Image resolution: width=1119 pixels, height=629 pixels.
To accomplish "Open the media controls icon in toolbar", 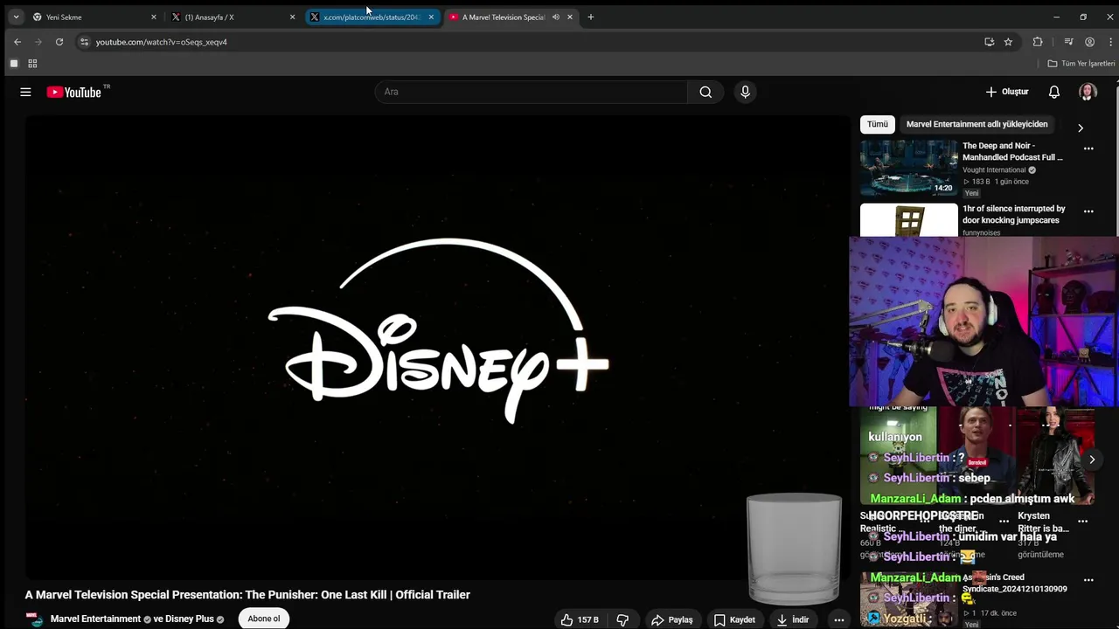I will [1068, 42].
